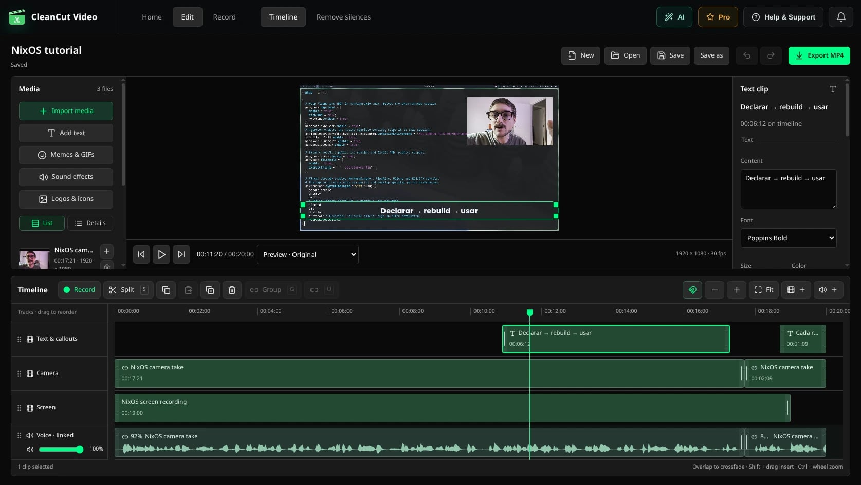Open the Preview Original dropdown

(x=307, y=254)
